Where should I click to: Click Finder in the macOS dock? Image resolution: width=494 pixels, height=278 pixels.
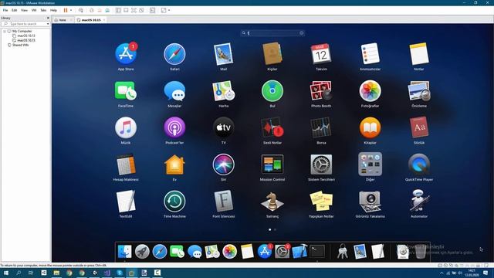[124, 252]
